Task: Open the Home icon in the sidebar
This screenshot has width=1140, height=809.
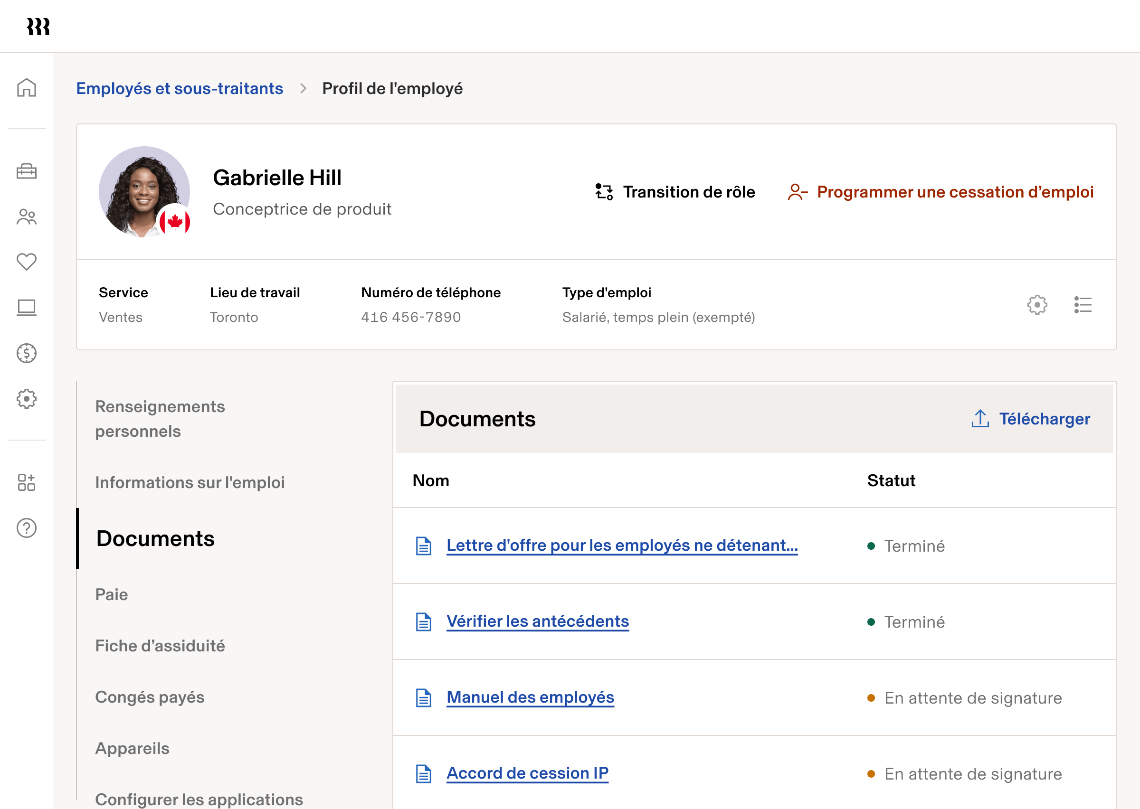Action: [x=27, y=88]
